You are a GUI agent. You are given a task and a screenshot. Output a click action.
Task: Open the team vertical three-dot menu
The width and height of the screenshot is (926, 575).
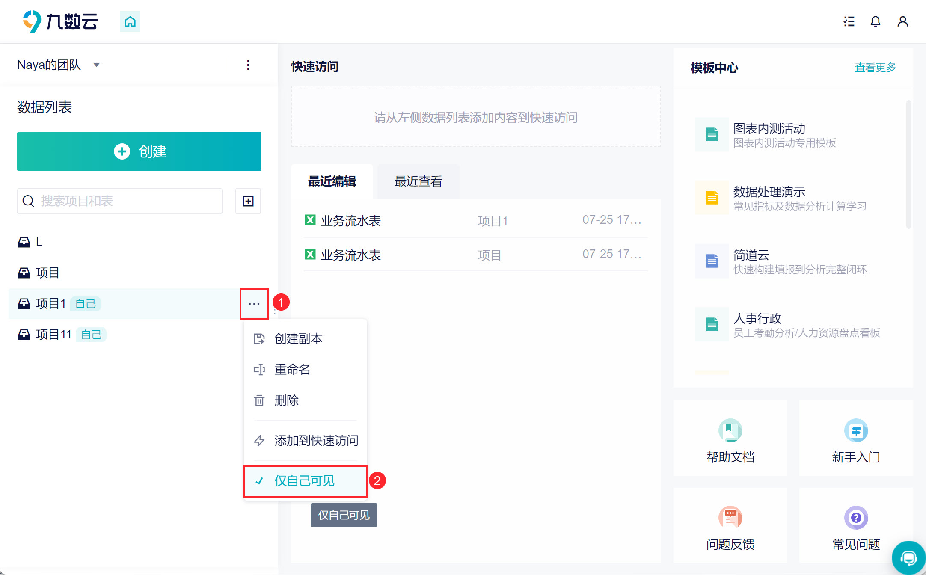[248, 65]
